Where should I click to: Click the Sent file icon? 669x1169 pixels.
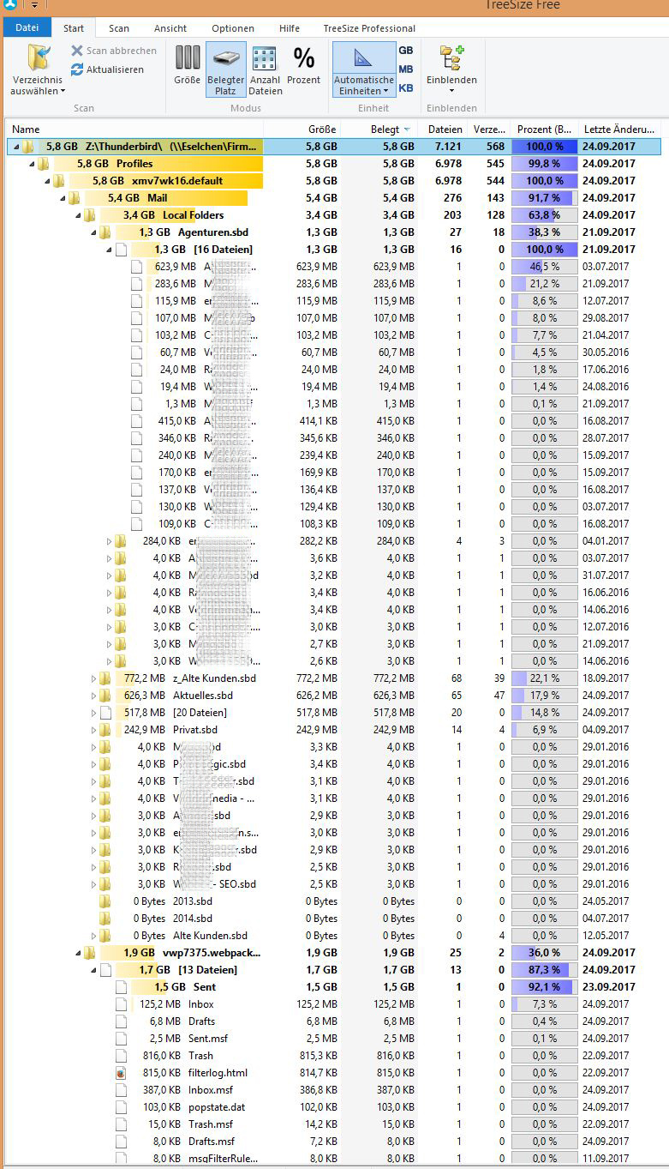[x=122, y=987]
